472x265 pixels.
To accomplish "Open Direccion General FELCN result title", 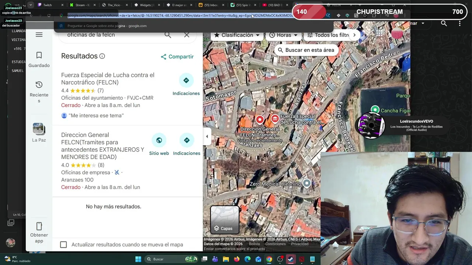I will point(103,146).
